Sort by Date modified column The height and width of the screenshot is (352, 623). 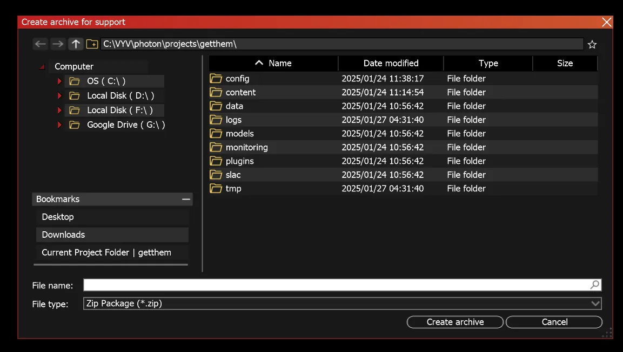391,64
